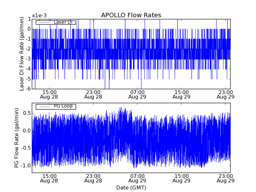Click the bottom plot's 07:00 Aug 29 tick label
The width and height of the screenshot is (256, 192).
137,179
